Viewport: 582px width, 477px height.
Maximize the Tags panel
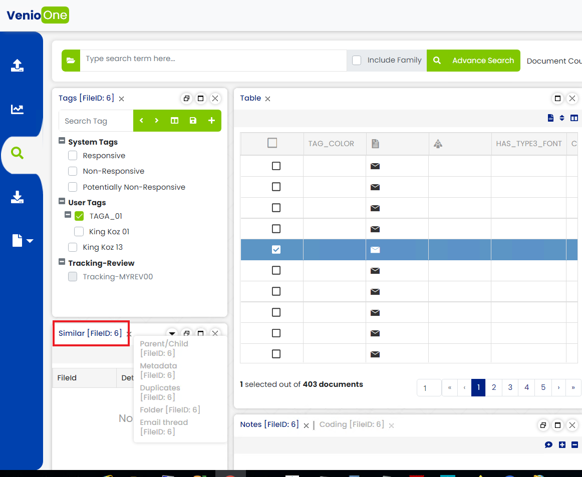click(x=200, y=98)
